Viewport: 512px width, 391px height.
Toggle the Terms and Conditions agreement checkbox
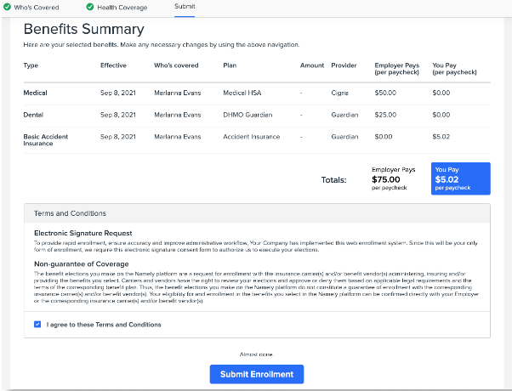37,324
